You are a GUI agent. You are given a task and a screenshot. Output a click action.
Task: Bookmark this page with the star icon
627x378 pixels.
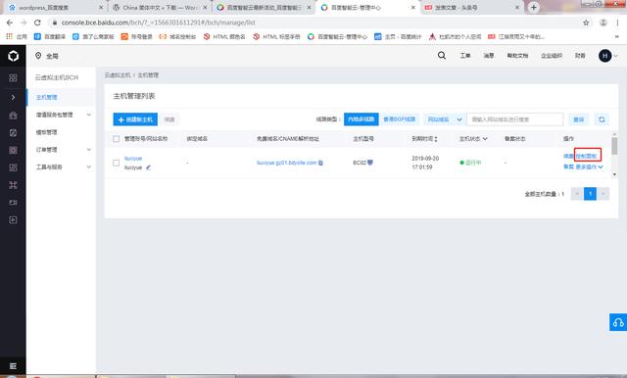click(x=586, y=23)
